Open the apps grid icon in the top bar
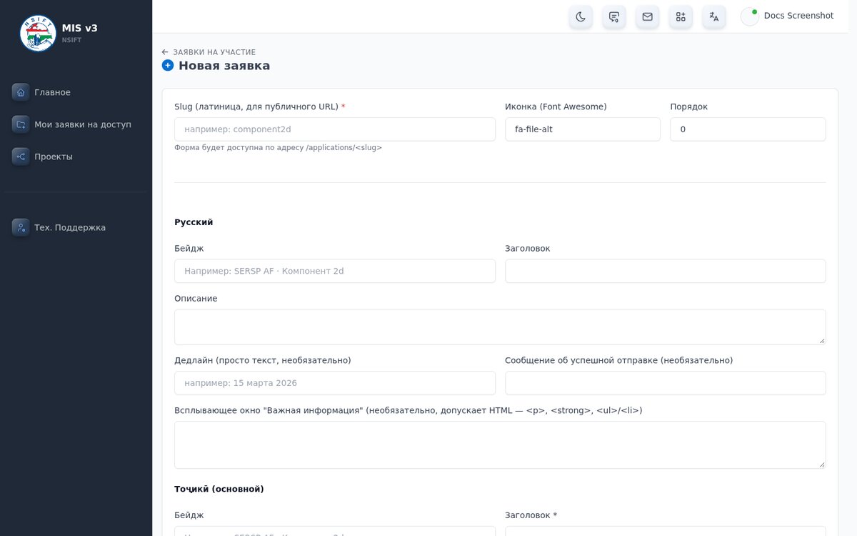Screen dimensions: 857x536 (681, 16)
